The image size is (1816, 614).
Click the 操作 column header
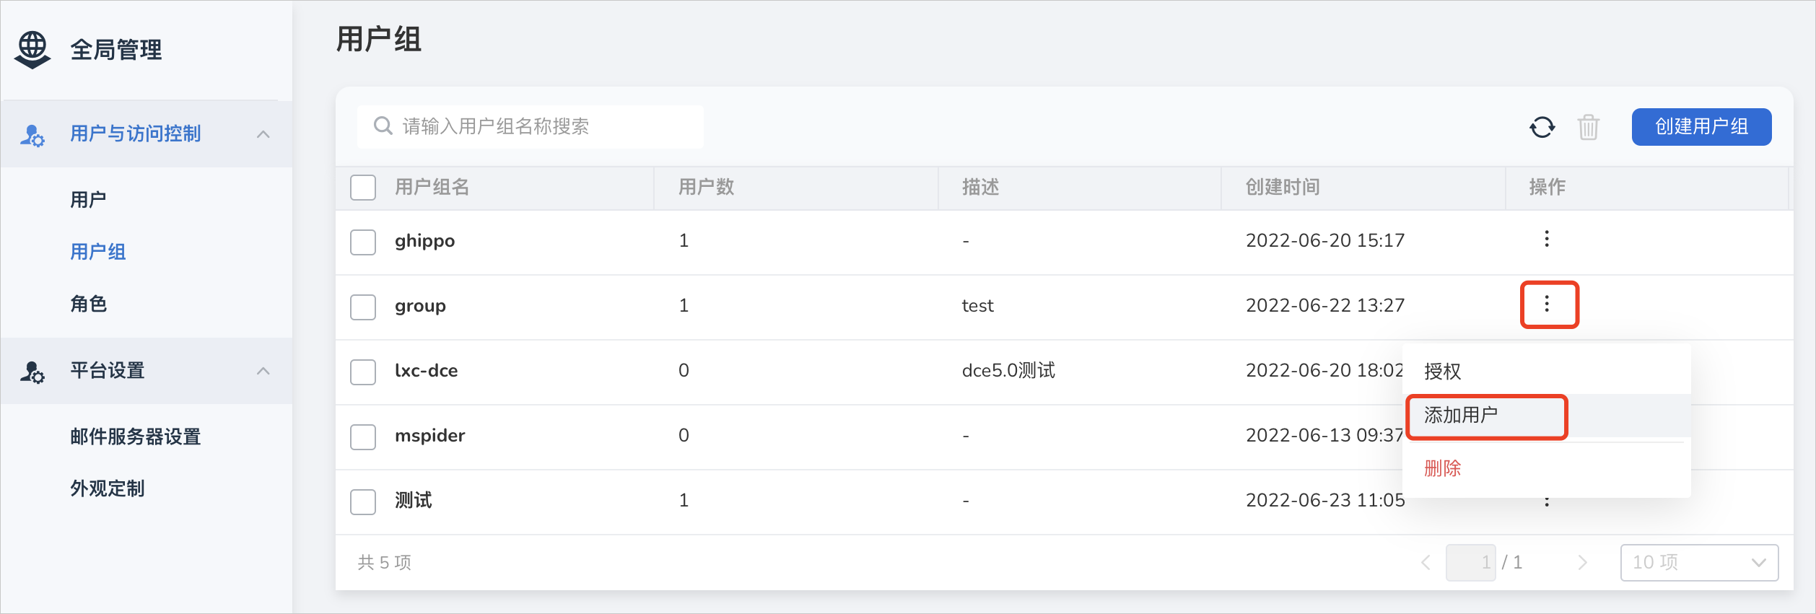tap(1547, 187)
